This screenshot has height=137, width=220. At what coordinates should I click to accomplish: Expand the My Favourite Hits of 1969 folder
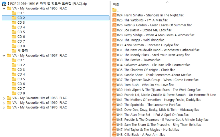4,103
